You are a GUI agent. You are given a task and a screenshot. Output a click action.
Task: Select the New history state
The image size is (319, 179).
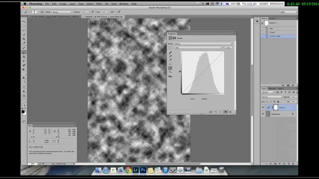pyautogui.click(x=279, y=29)
